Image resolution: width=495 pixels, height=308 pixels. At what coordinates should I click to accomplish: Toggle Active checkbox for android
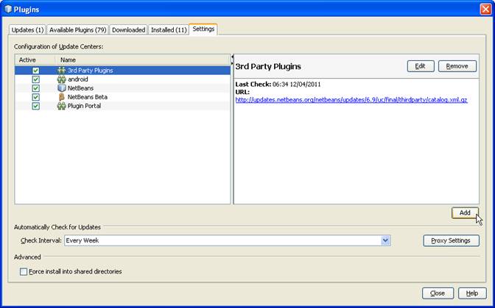click(x=35, y=79)
